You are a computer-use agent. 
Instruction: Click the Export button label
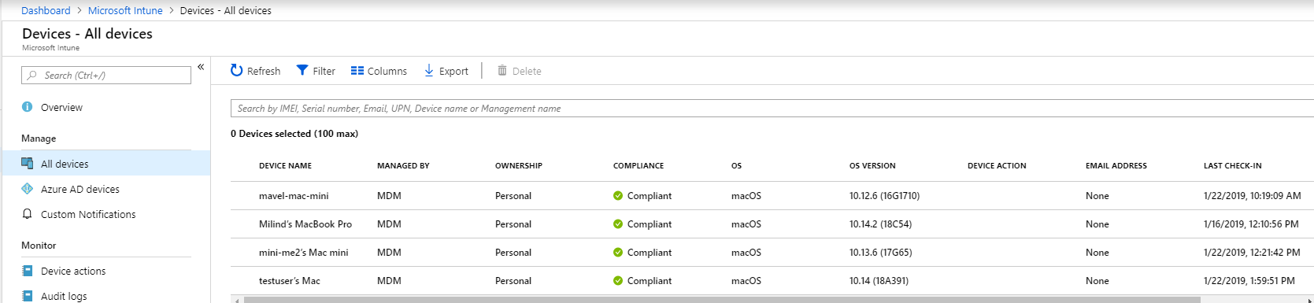pyautogui.click(x=453, y=71)
